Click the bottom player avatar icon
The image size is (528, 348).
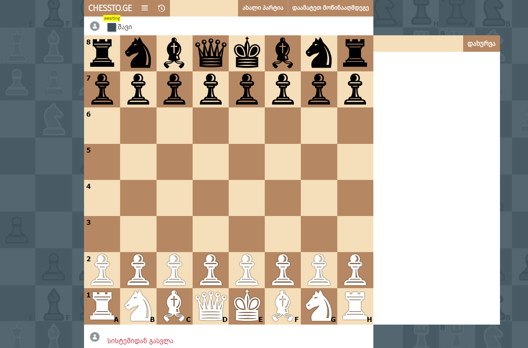coord(95,337)
